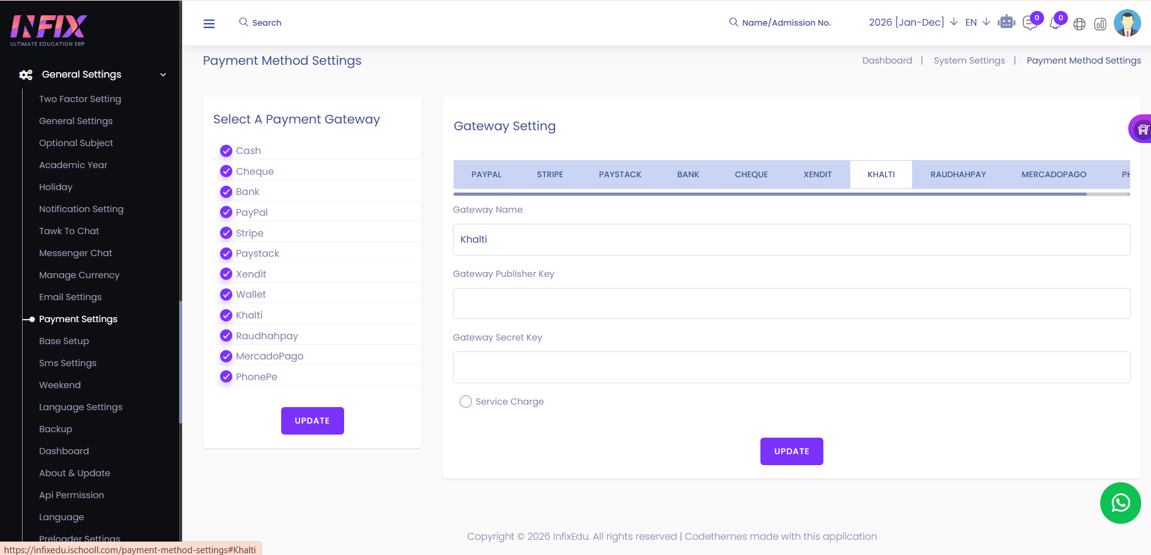Viewport: 1151px width, 555px height.
Task: Click the purple shopping cart icon
Action: pyautogui.click(x=1142, y=129)
